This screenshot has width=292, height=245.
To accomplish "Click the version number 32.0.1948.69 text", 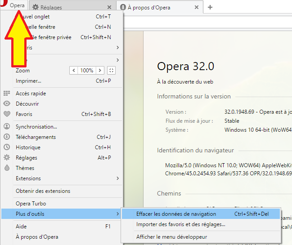I will pos(239,112).
